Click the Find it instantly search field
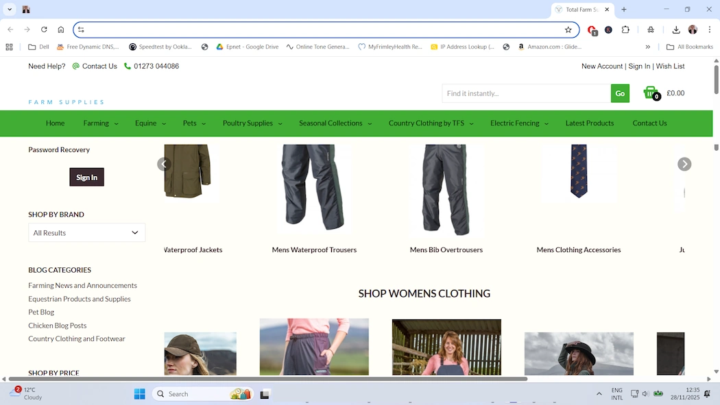The image size is (720, 405). (525, 93)
